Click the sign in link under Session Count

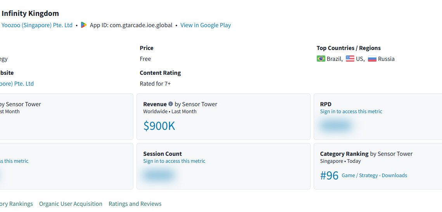[174, 161]
